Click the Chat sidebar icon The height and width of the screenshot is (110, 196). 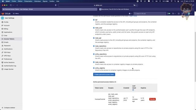click(x=2, y=35)
